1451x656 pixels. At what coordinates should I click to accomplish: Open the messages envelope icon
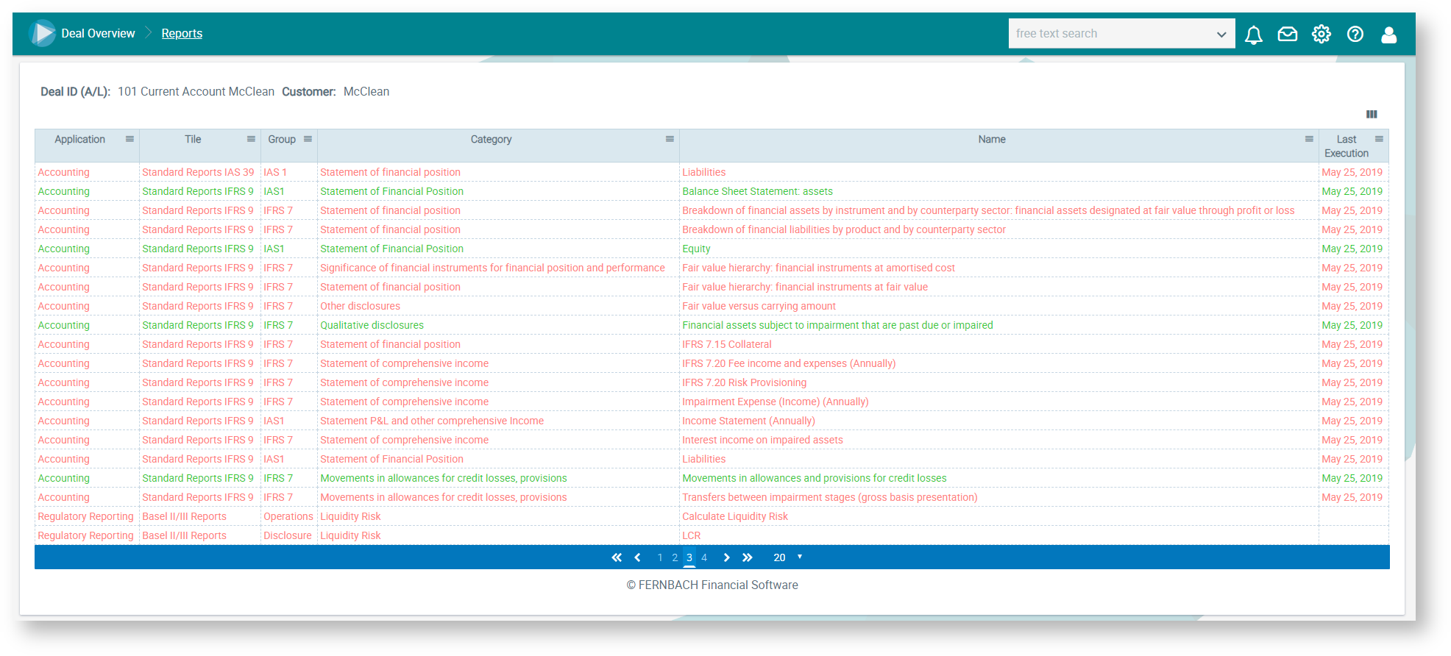pyautogui.click(x=1287, y=35)
